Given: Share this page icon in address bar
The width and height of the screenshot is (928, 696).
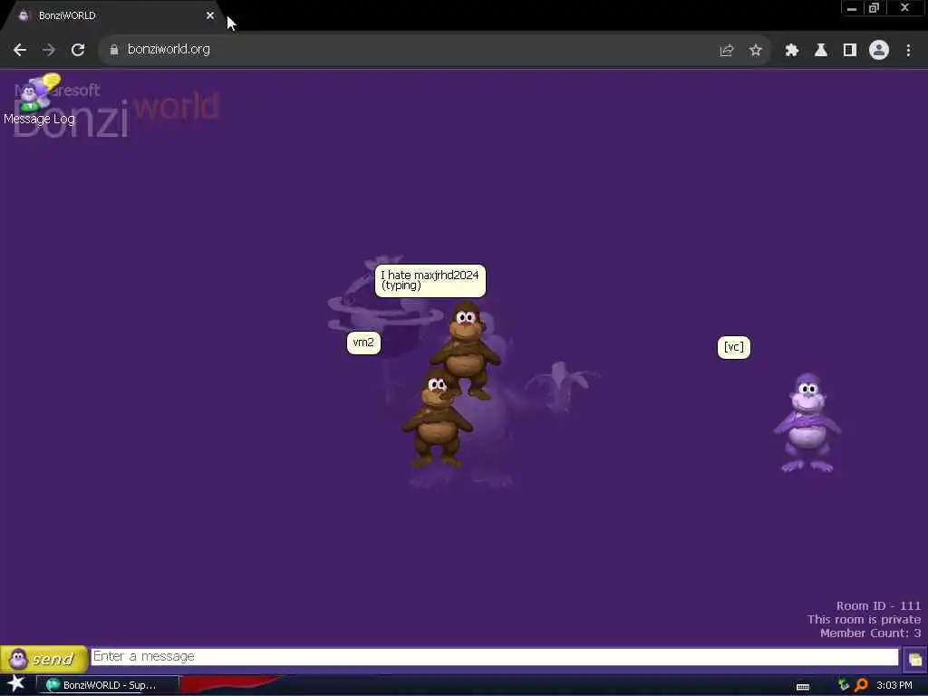Looking at the screenshot, I should [x=727, y=51].
